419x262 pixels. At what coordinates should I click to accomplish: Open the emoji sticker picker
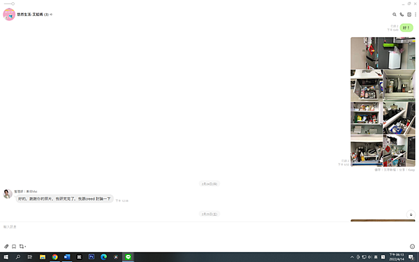click(412, 247)
